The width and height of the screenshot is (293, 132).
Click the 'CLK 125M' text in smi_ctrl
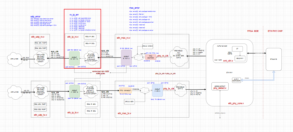(x=218, y=60)
